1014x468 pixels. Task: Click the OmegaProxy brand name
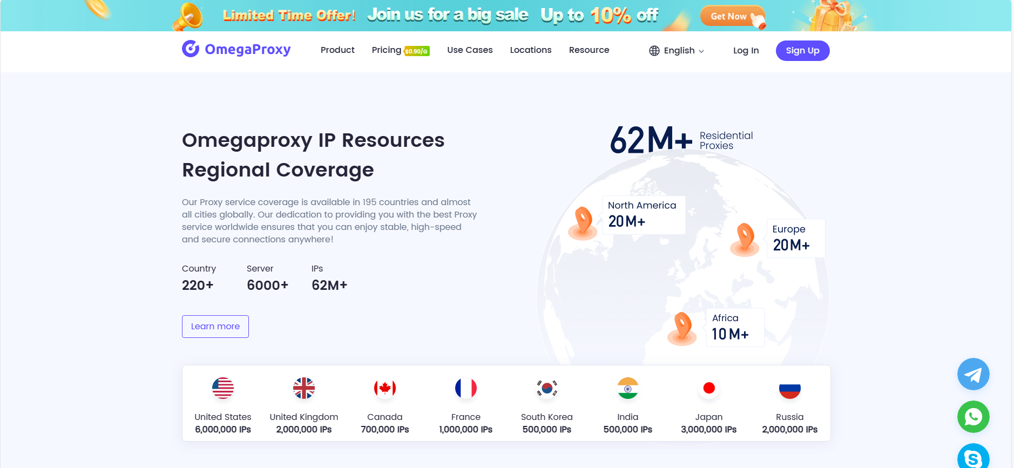(248, 49)
